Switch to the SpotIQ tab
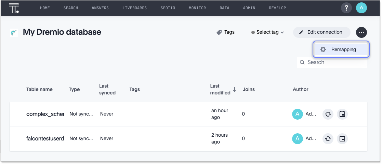This screenshot has height=166, width=382. tap(168, 8)
